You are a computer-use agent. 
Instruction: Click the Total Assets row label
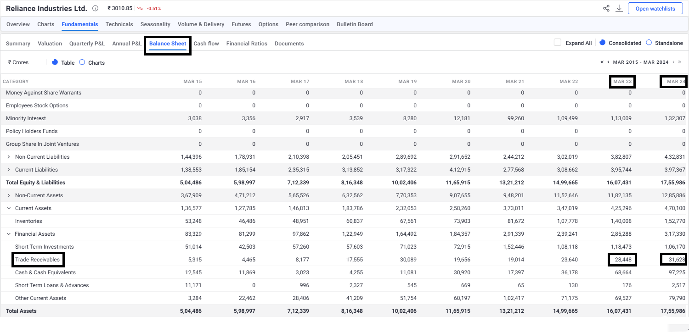click(x=21, y=311)
